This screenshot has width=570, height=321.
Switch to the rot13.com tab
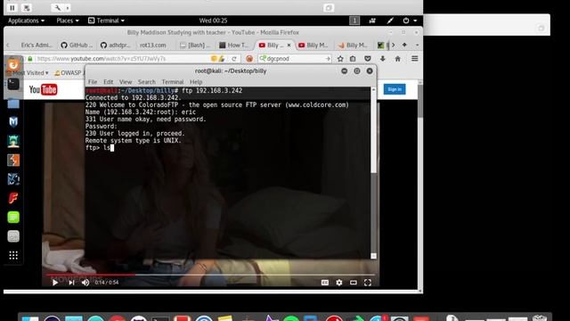(153, 45)
